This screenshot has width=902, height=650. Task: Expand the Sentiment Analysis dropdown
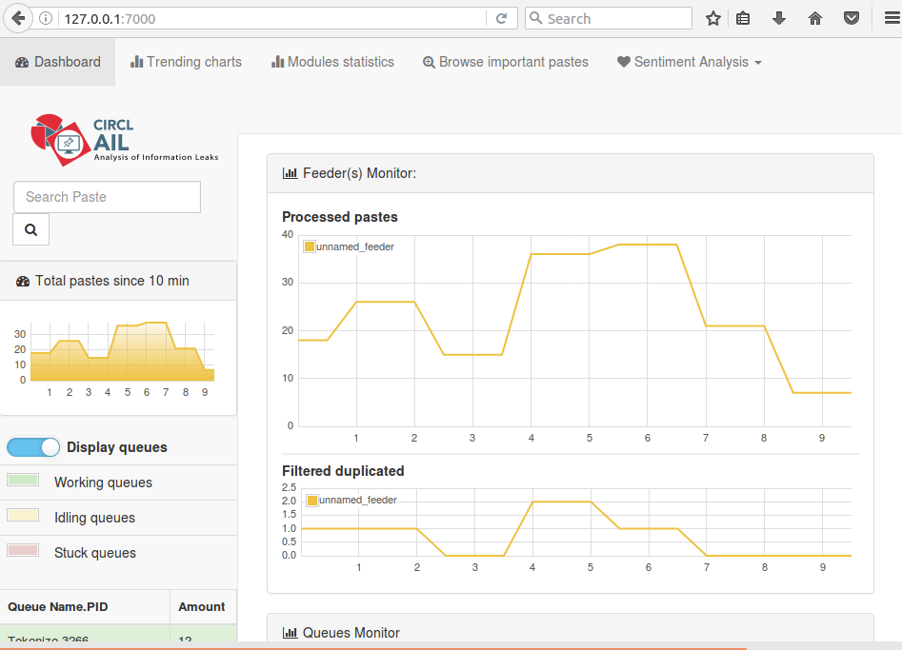tap(690, 62)
